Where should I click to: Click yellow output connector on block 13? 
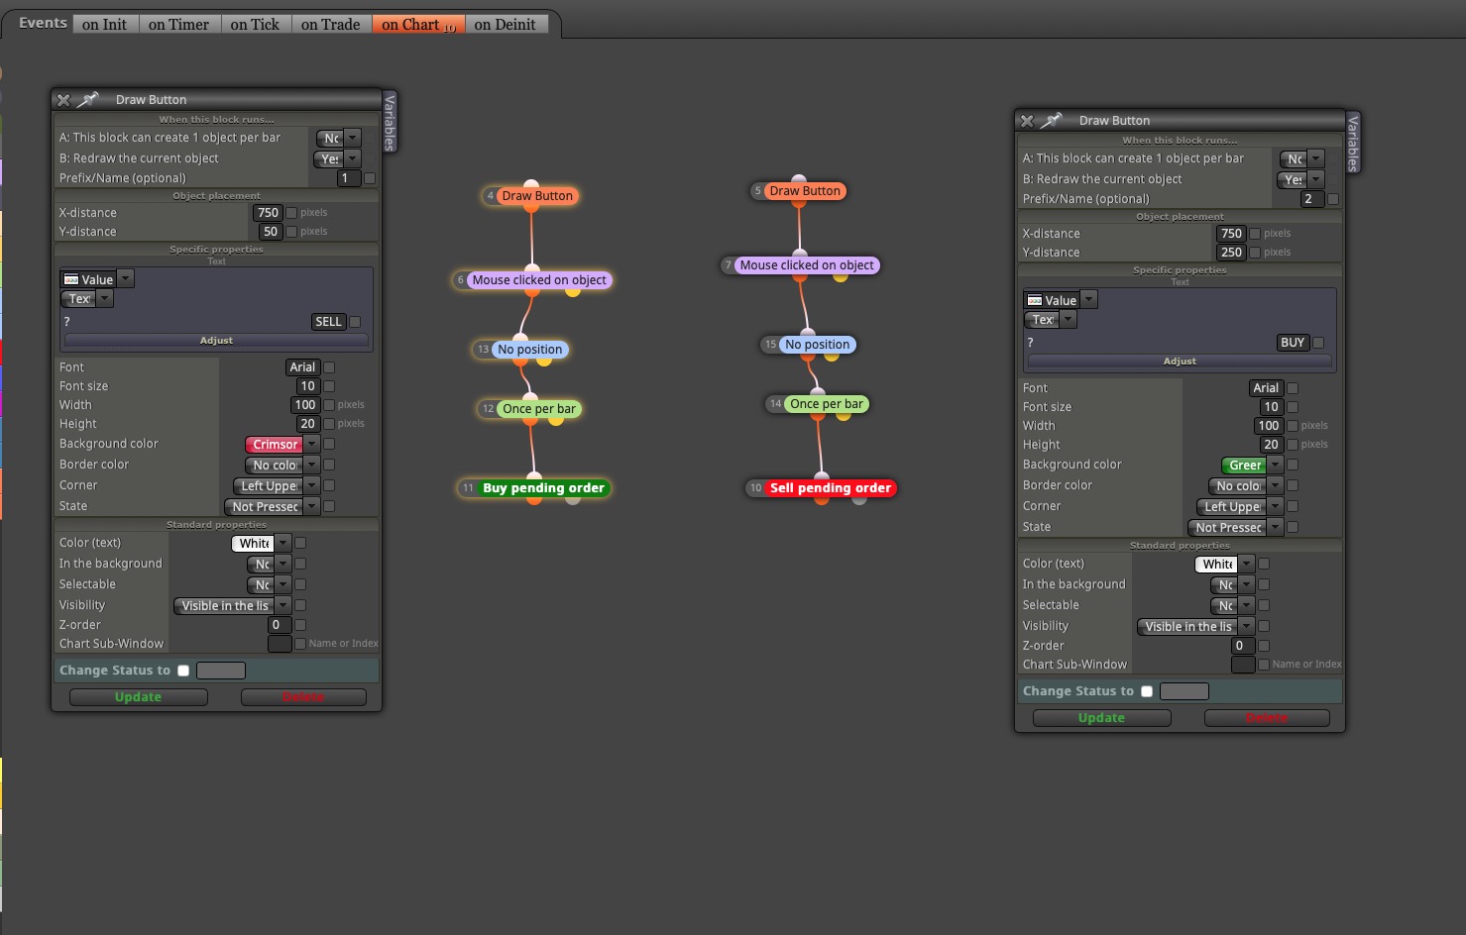click(544, 361)
